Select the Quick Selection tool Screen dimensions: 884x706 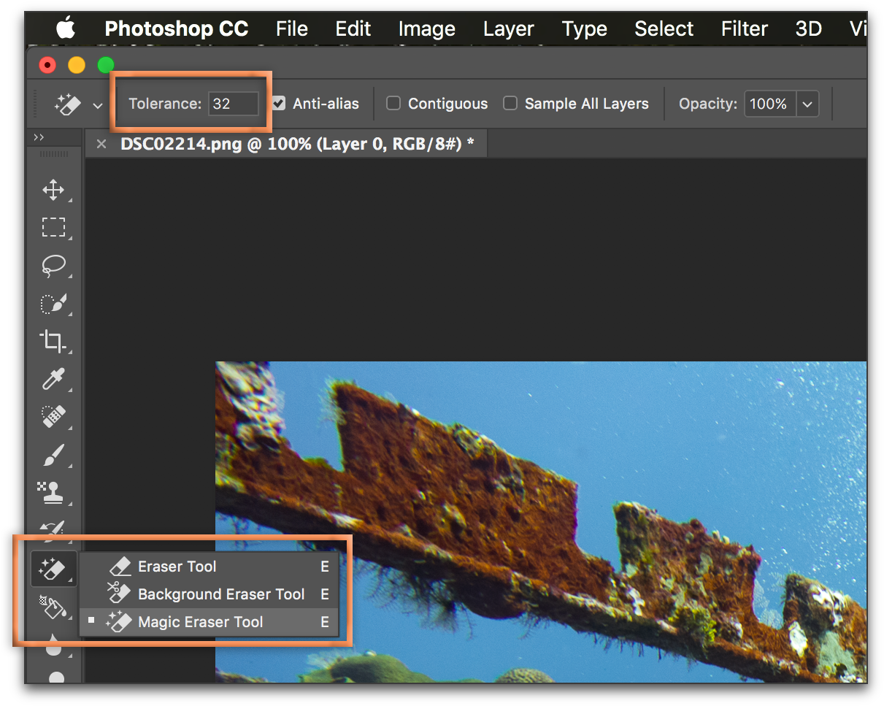pyautogui.click(x=53, y=304)
